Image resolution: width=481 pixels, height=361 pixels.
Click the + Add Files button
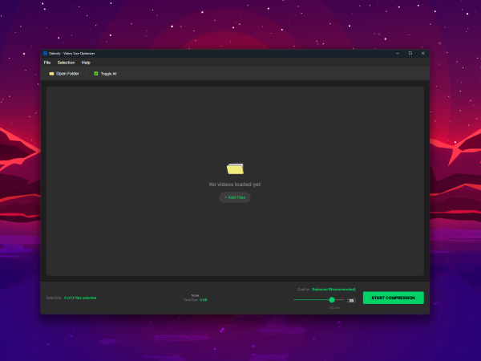(235, 197)
